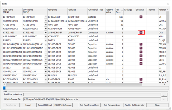Sort by the Footprint column header
Screen dimensions: 172x110
click(x=57, y=11)
